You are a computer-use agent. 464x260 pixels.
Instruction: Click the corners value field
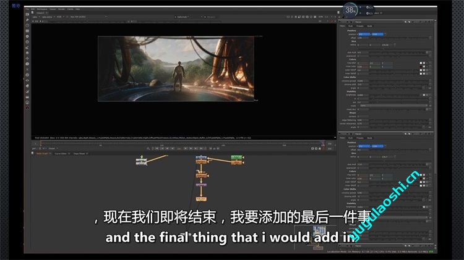coord(363,116)
